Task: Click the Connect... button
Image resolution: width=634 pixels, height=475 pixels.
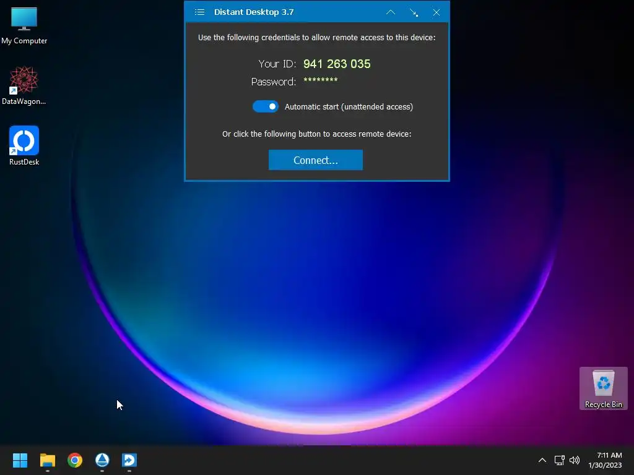Action: (315, 160)
